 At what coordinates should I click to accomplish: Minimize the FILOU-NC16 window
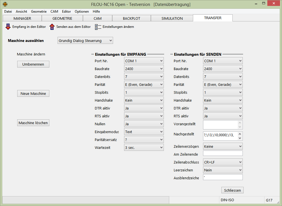pyautogui.click(x=256, y=4)
